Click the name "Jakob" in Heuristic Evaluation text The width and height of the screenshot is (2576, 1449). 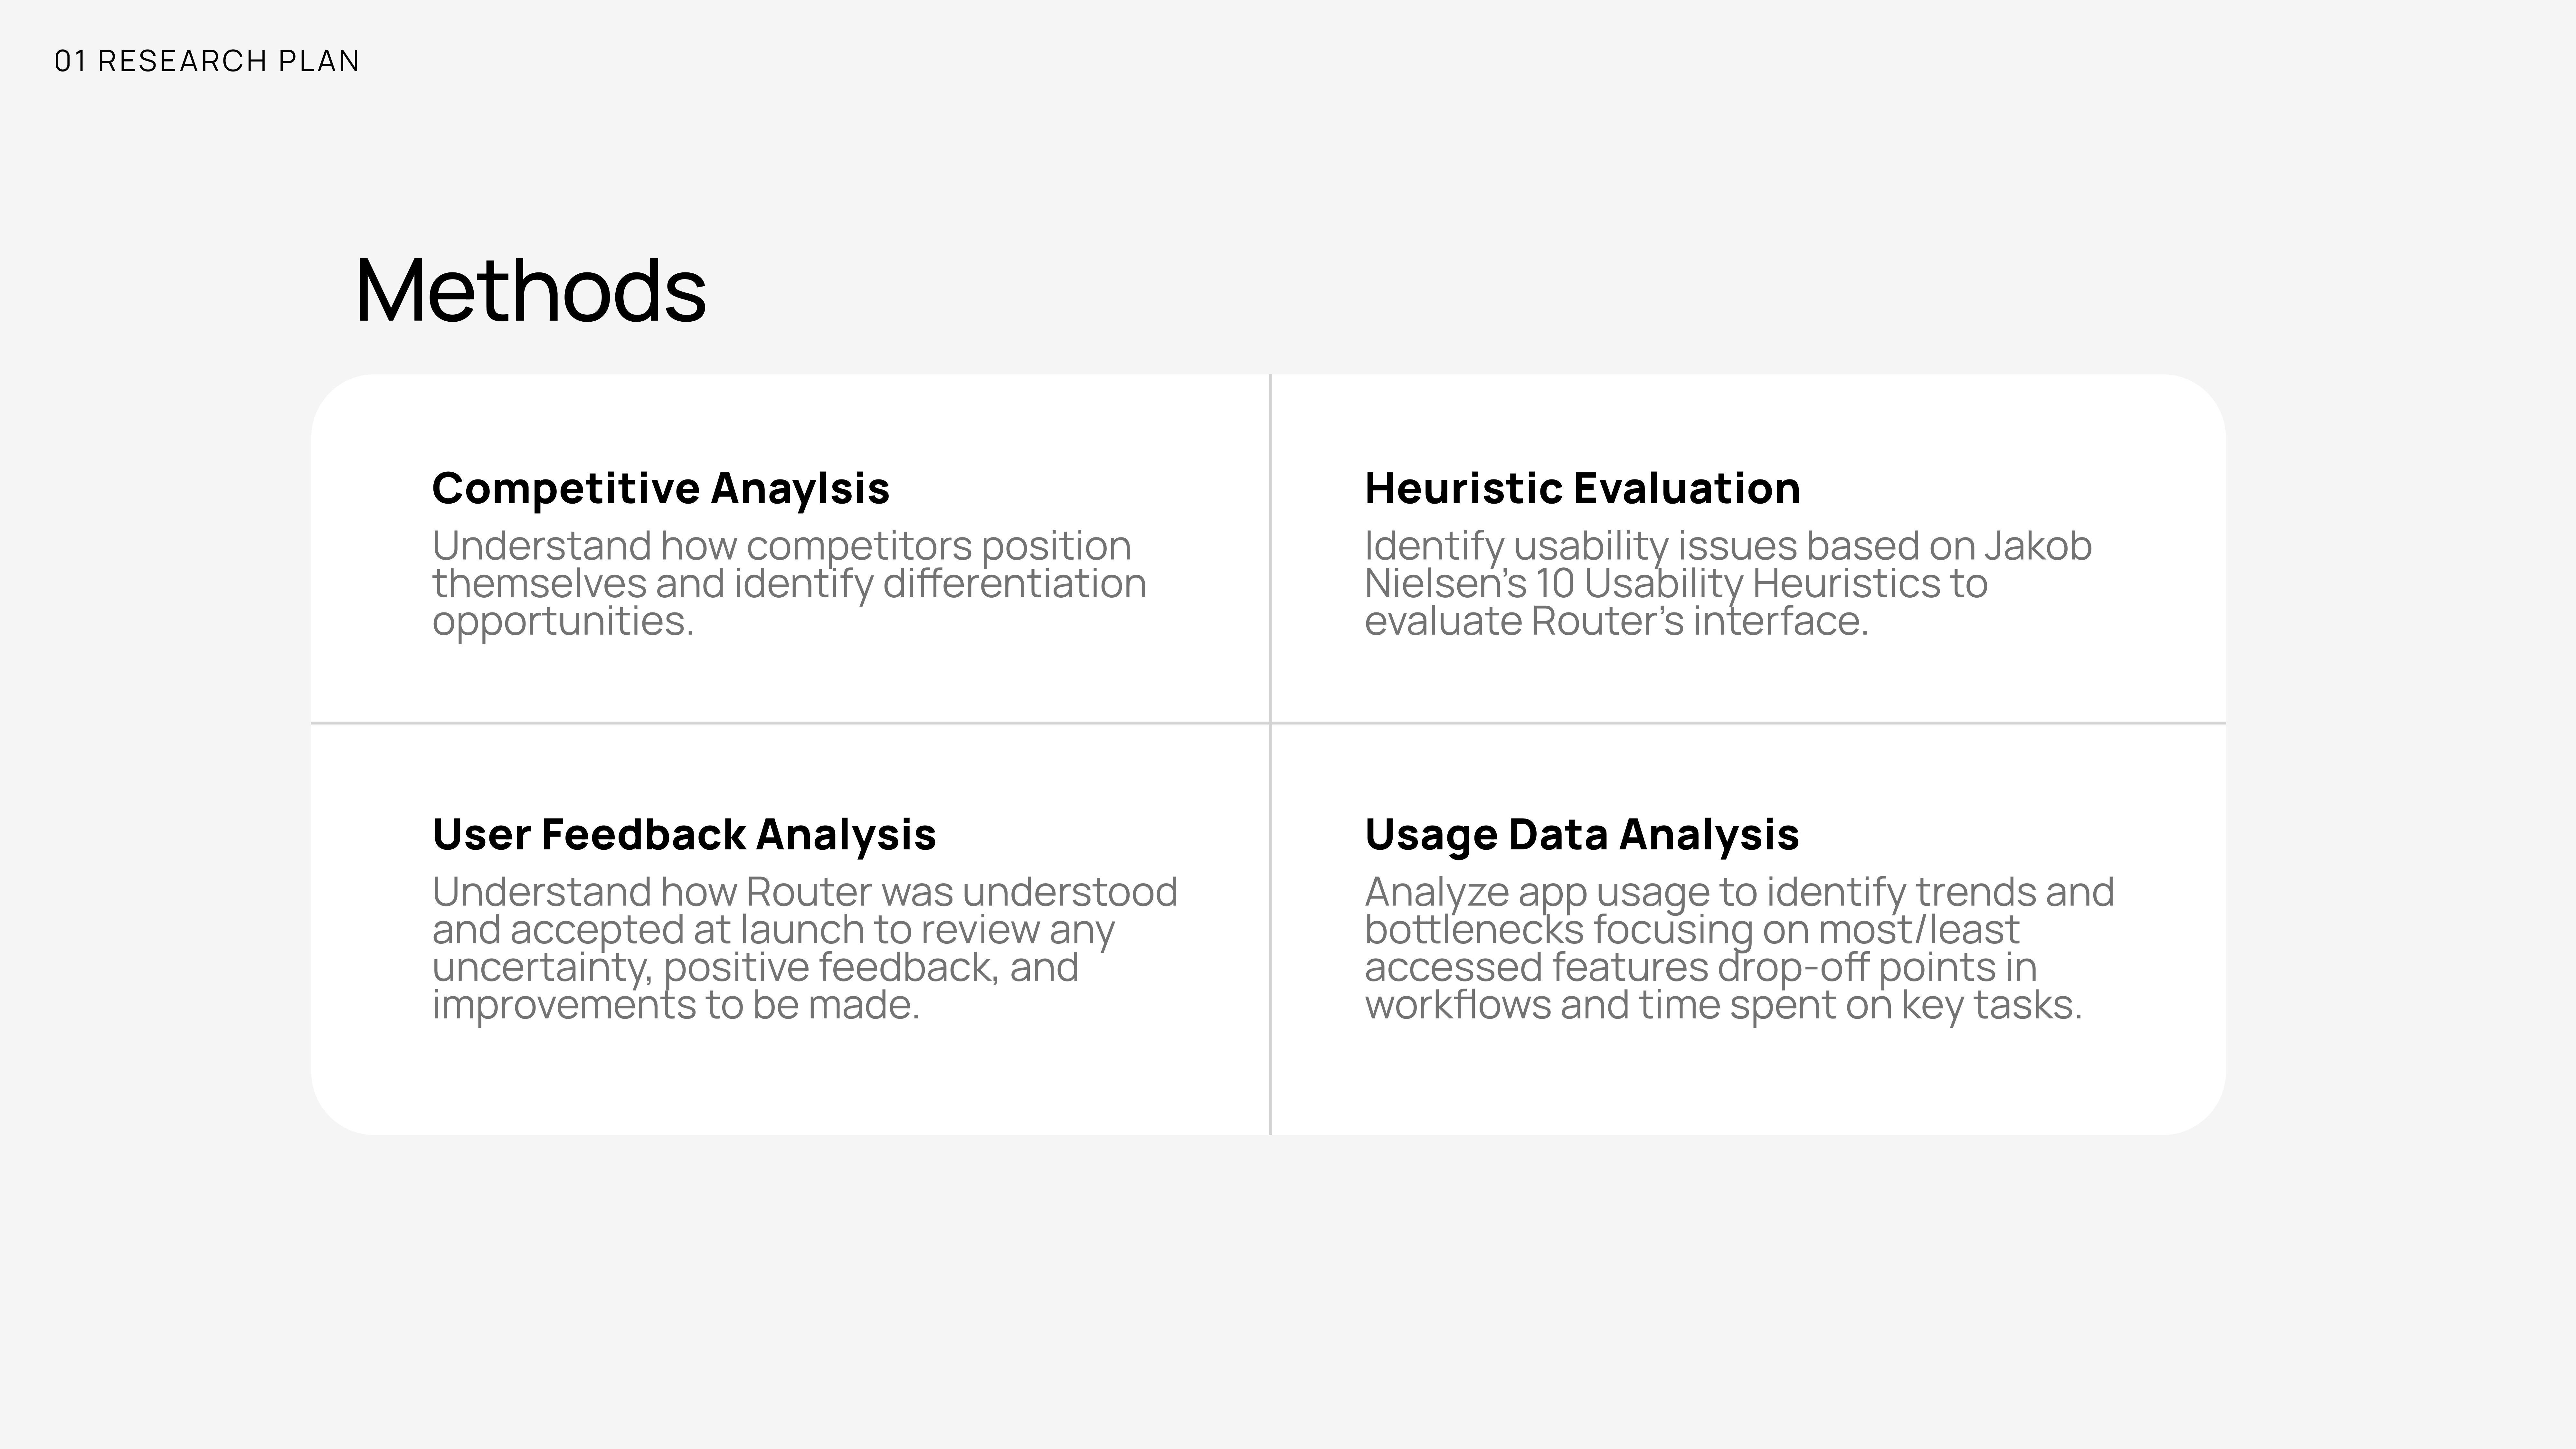point(2038,546)
